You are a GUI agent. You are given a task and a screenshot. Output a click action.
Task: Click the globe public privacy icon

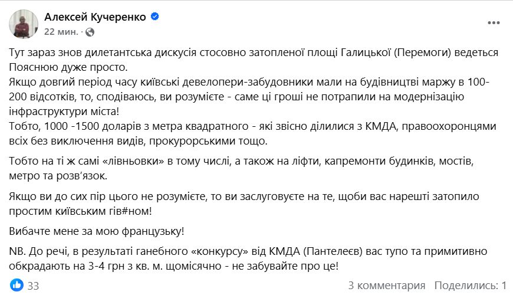[90, 31]
